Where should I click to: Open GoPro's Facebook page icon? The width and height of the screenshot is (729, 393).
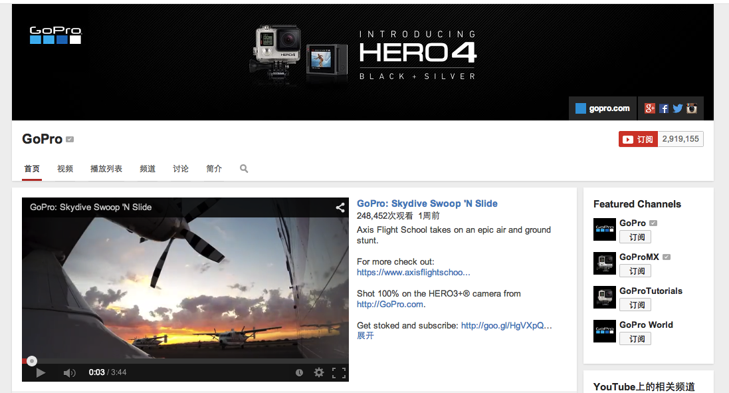pyautogui.click(x=664, y=108)
